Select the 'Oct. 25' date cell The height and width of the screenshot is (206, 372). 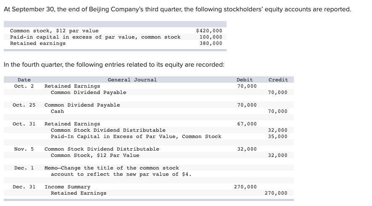coord(24,105)
